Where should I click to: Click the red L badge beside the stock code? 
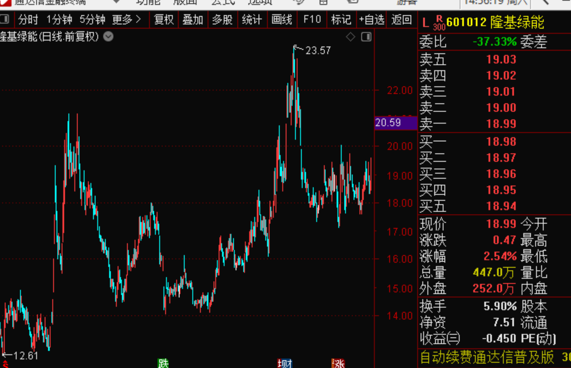tap(425, 23)
